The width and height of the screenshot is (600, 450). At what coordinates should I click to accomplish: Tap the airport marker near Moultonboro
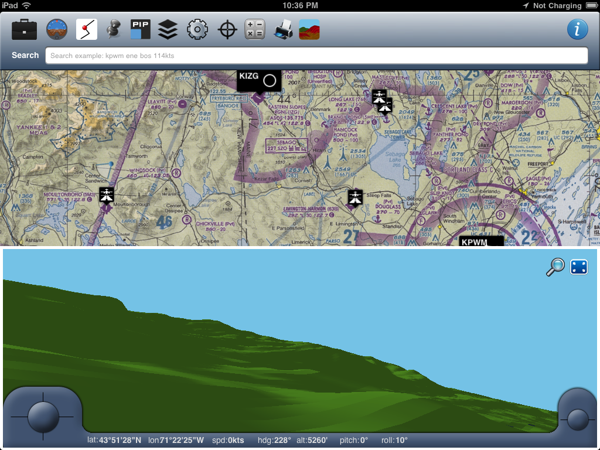107,195
